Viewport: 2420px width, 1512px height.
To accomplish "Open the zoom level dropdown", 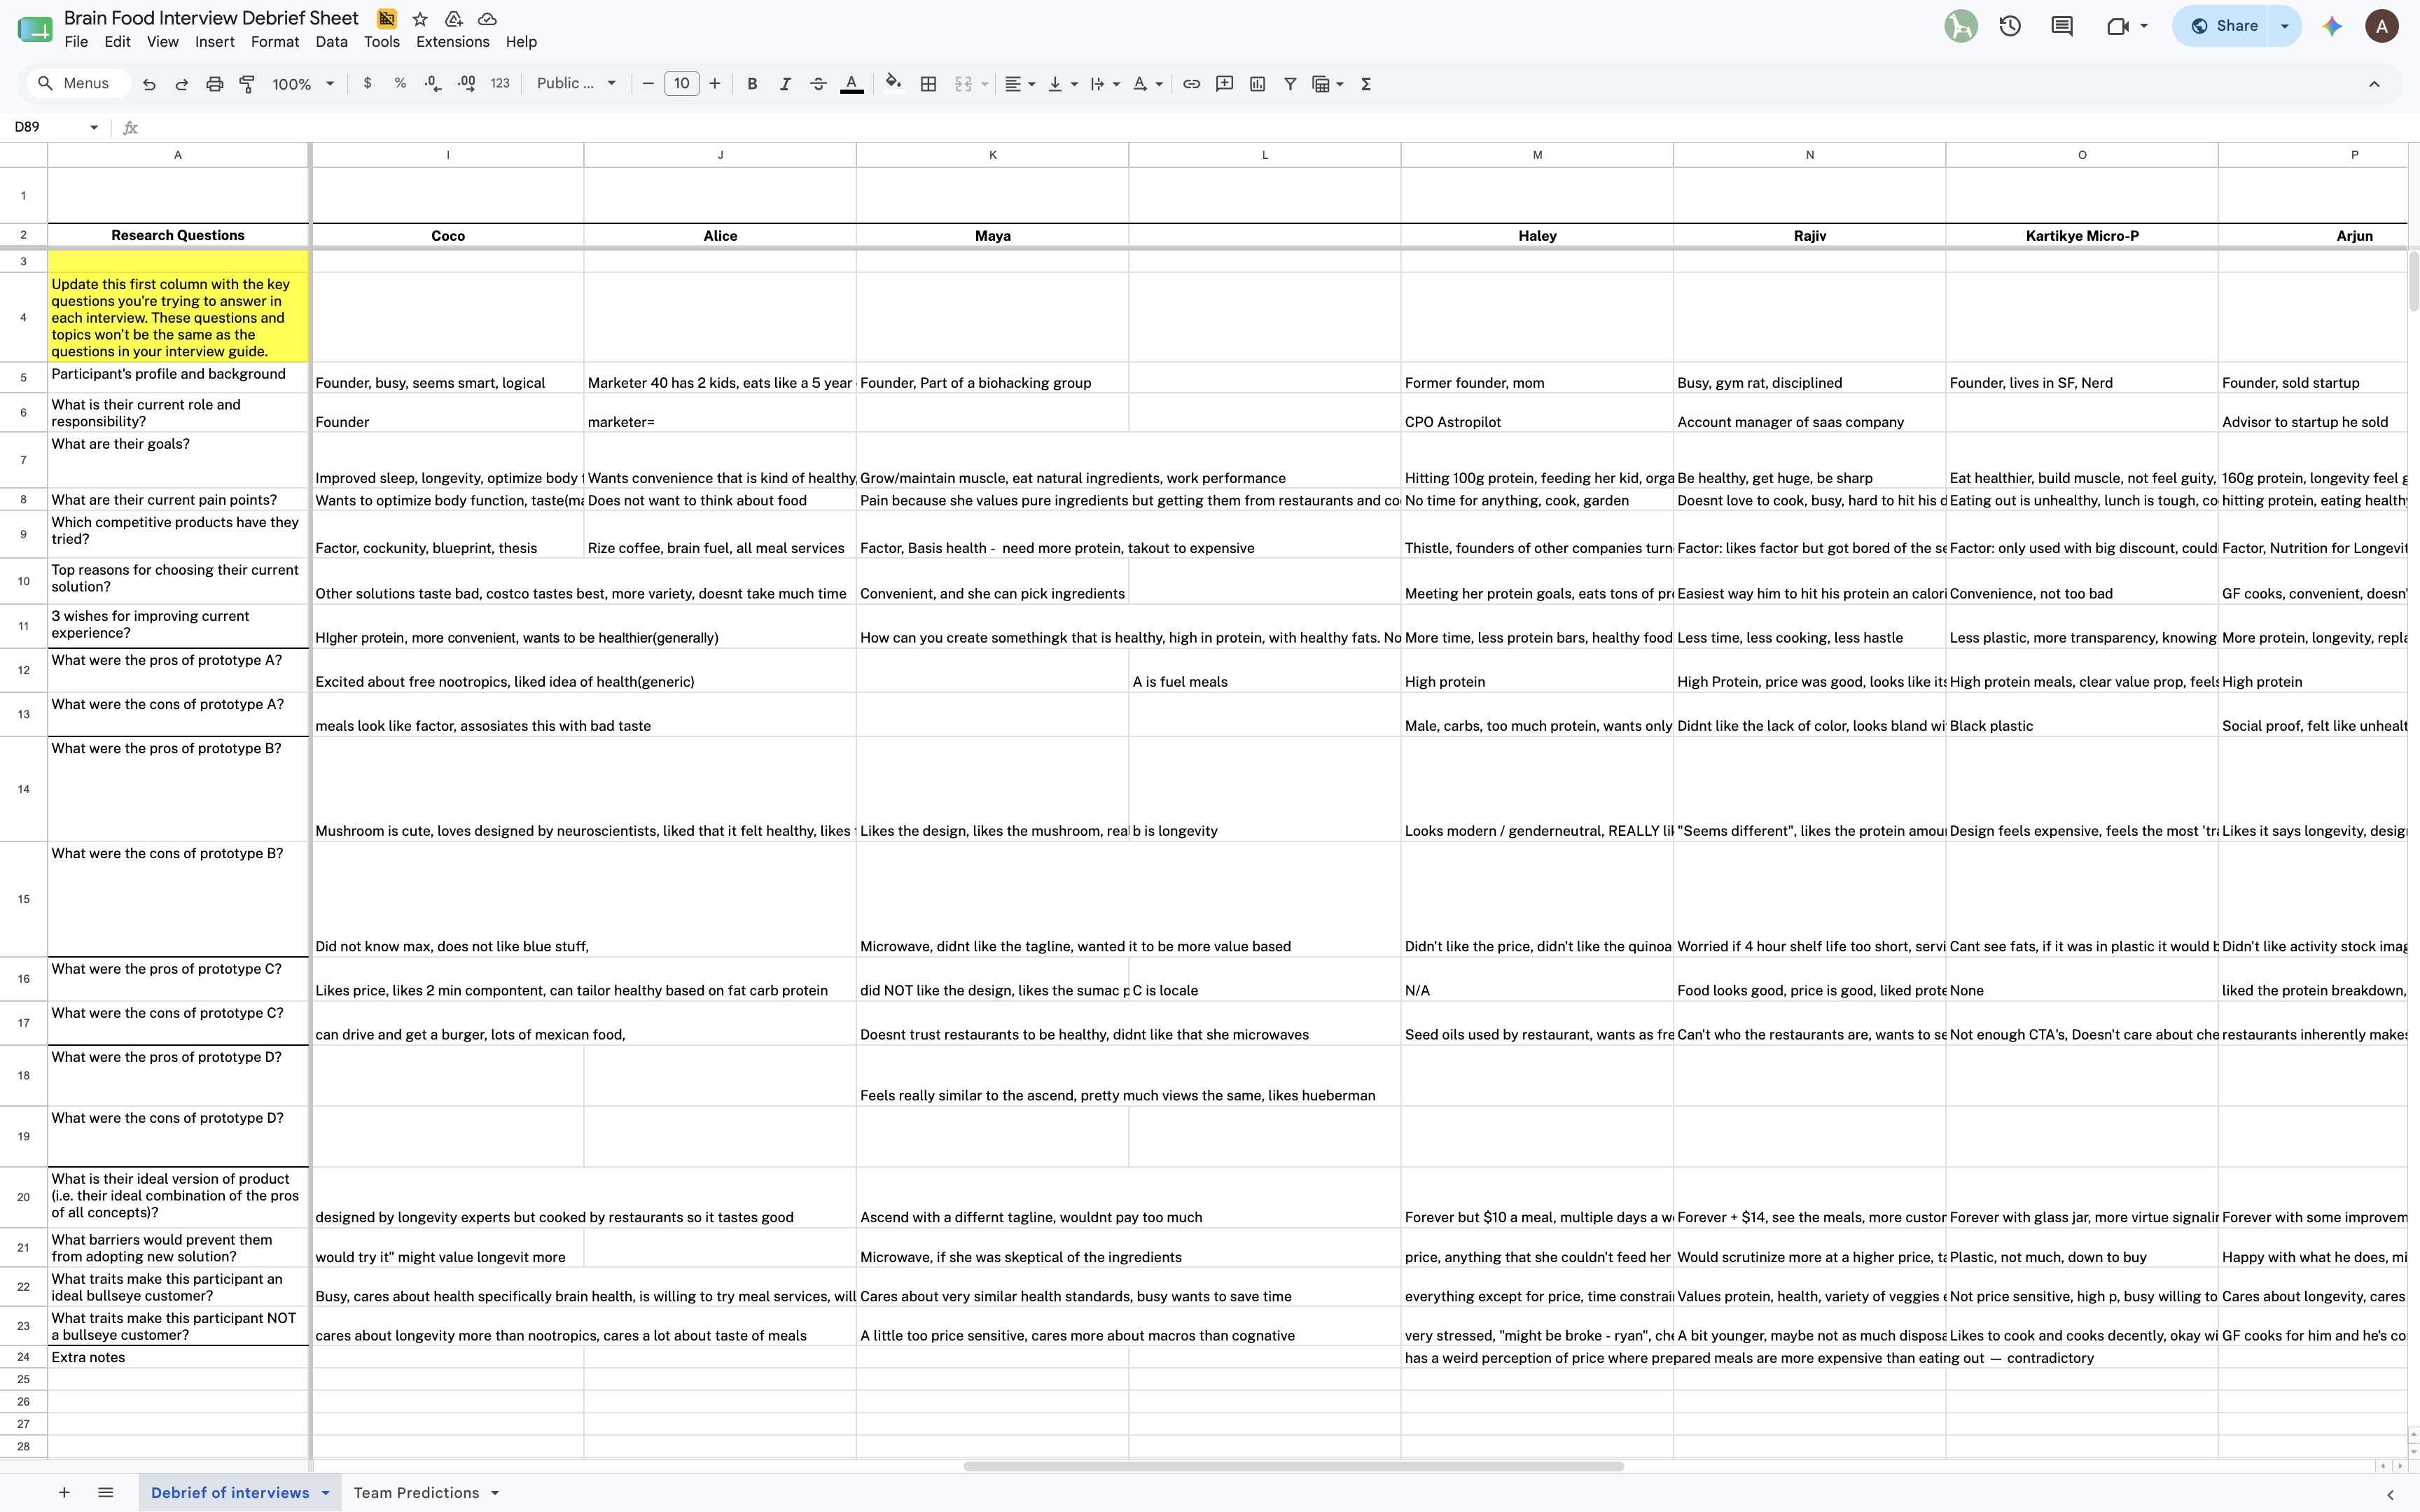I will 303,84.
